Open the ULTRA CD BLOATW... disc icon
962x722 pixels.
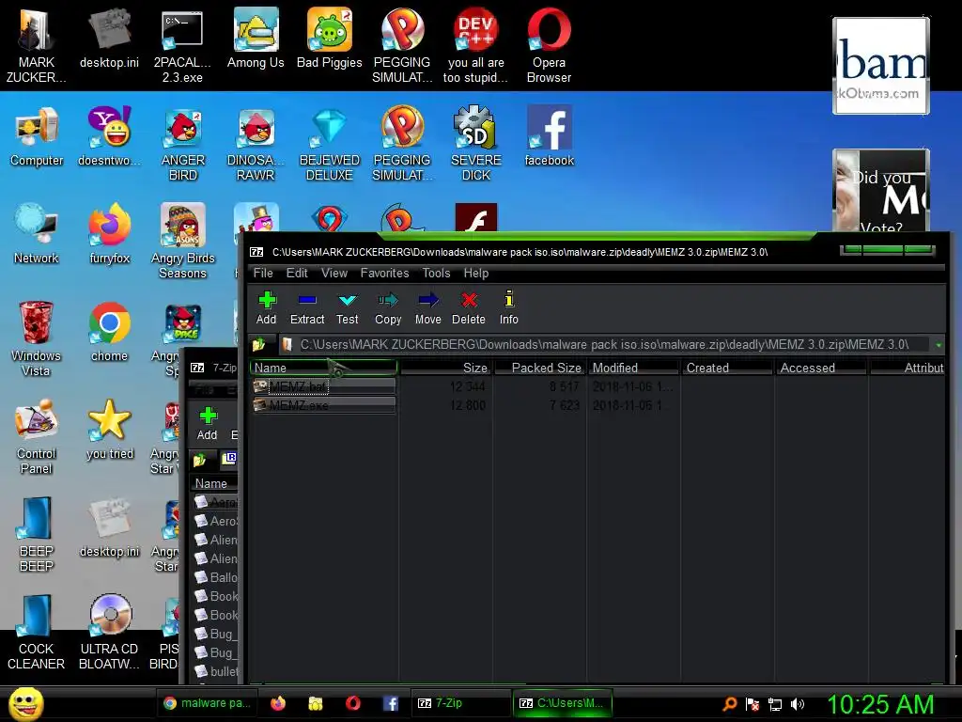click(109, 632)
